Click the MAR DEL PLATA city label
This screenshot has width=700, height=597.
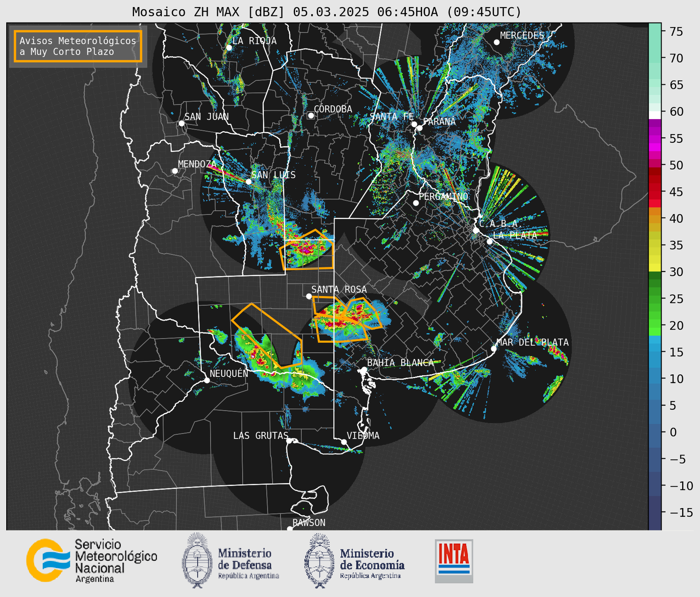coord(532,342)
